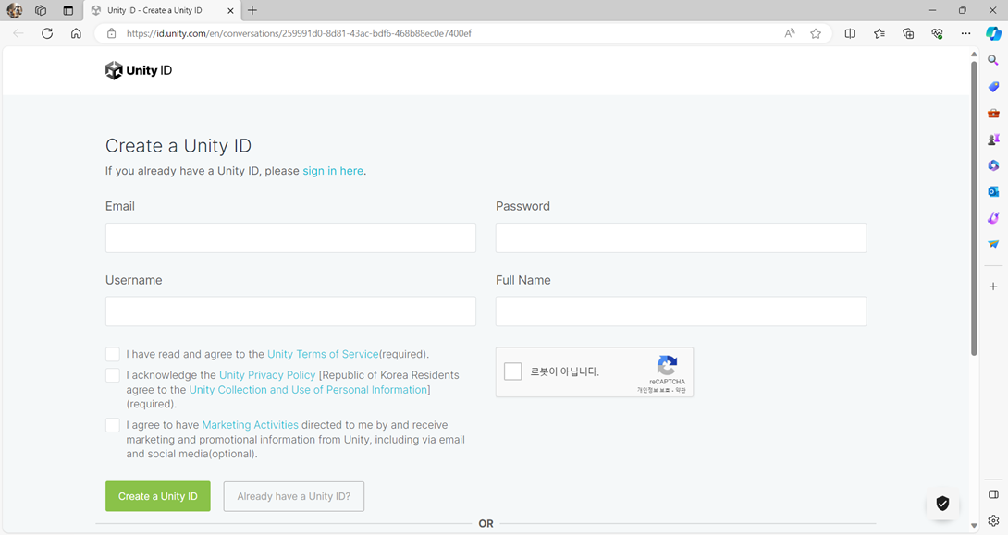The width and height of the screenshot is (1008, 535).
Task: Click the Unity ID logo
Action: (139, 70)
